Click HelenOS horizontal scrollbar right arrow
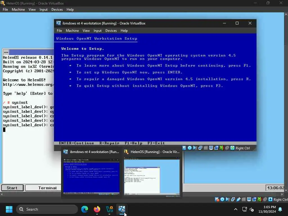The width and height of the screenshot is (288, 216). click(x=282, y=194)
